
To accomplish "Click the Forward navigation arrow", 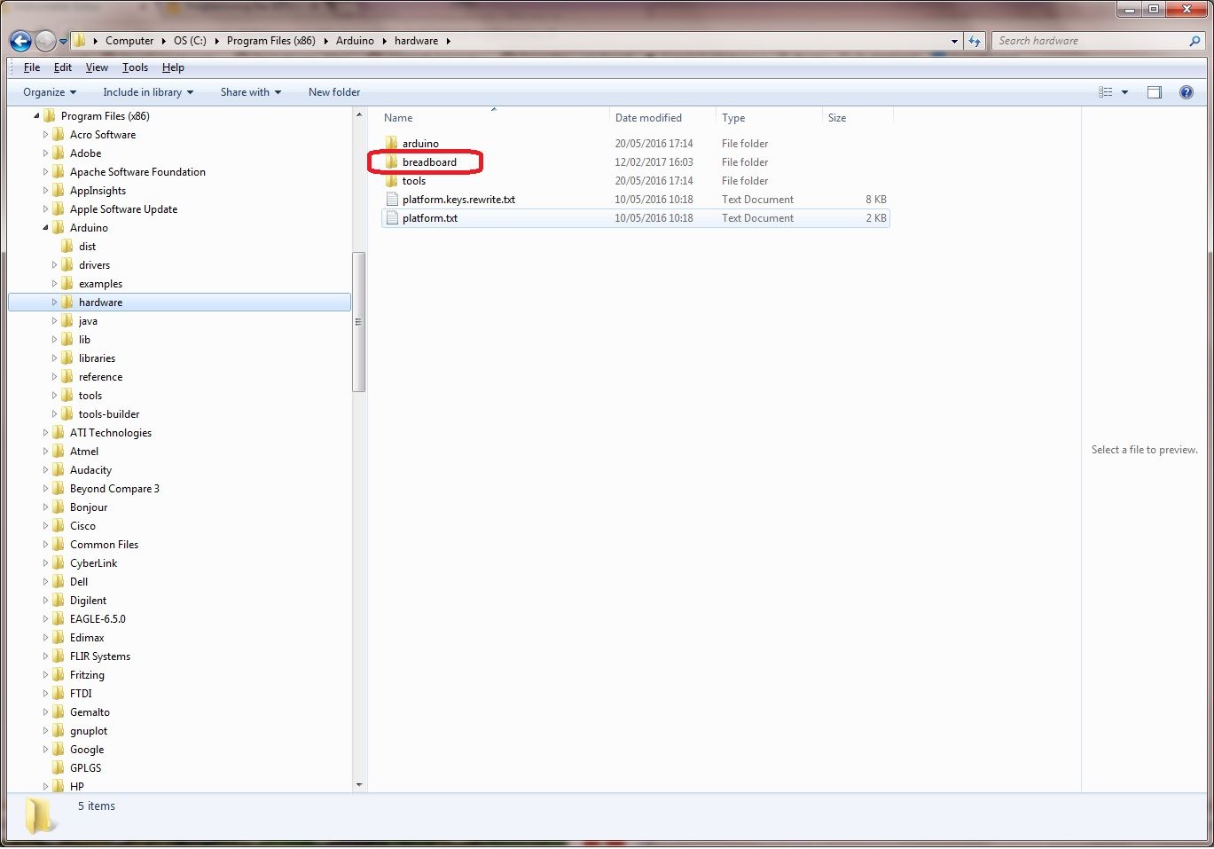I will tap(43, 41).
